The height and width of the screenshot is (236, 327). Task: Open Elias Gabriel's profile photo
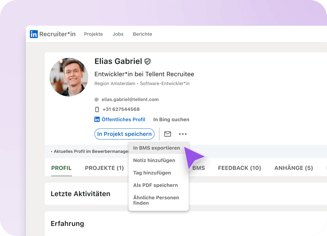69,77
